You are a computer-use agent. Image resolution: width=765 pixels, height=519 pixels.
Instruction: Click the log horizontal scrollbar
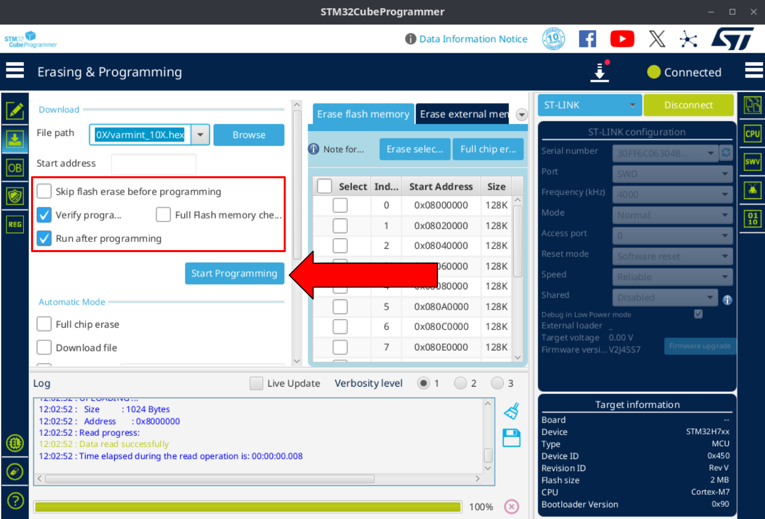[210, 479]
